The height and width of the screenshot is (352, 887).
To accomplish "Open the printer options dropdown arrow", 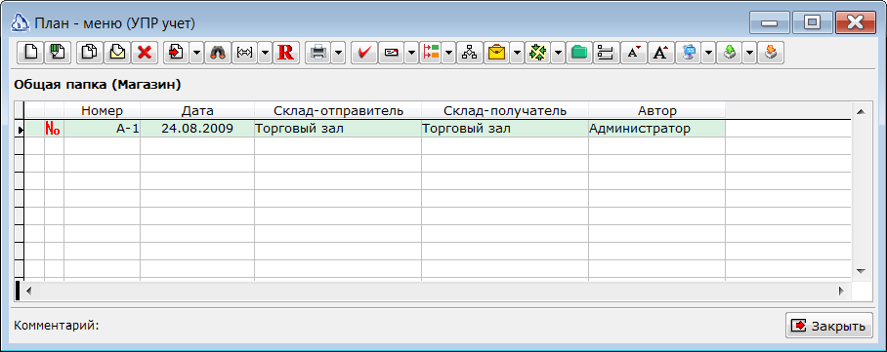I will [x=338, y=53].
